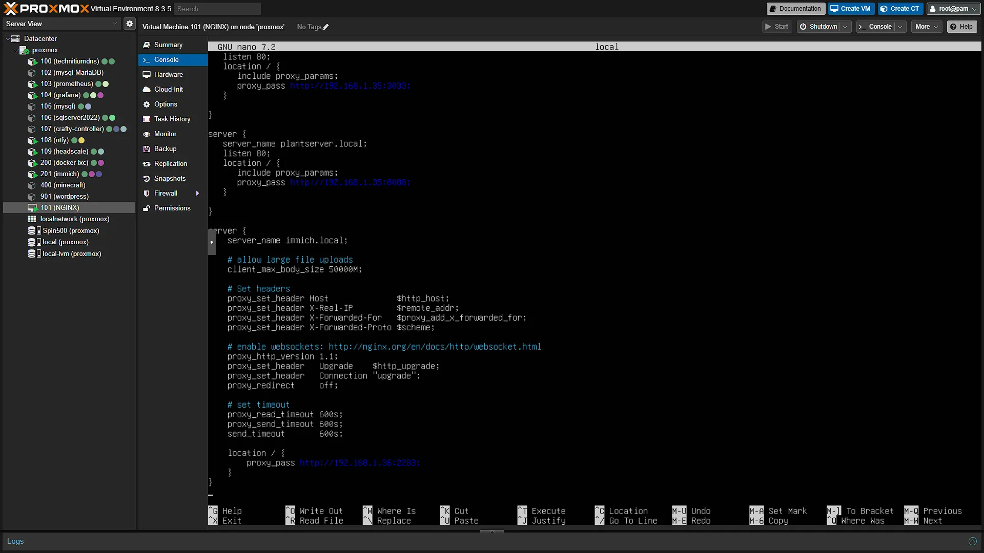Click the Permissions unlock icon

coord(147,208)
